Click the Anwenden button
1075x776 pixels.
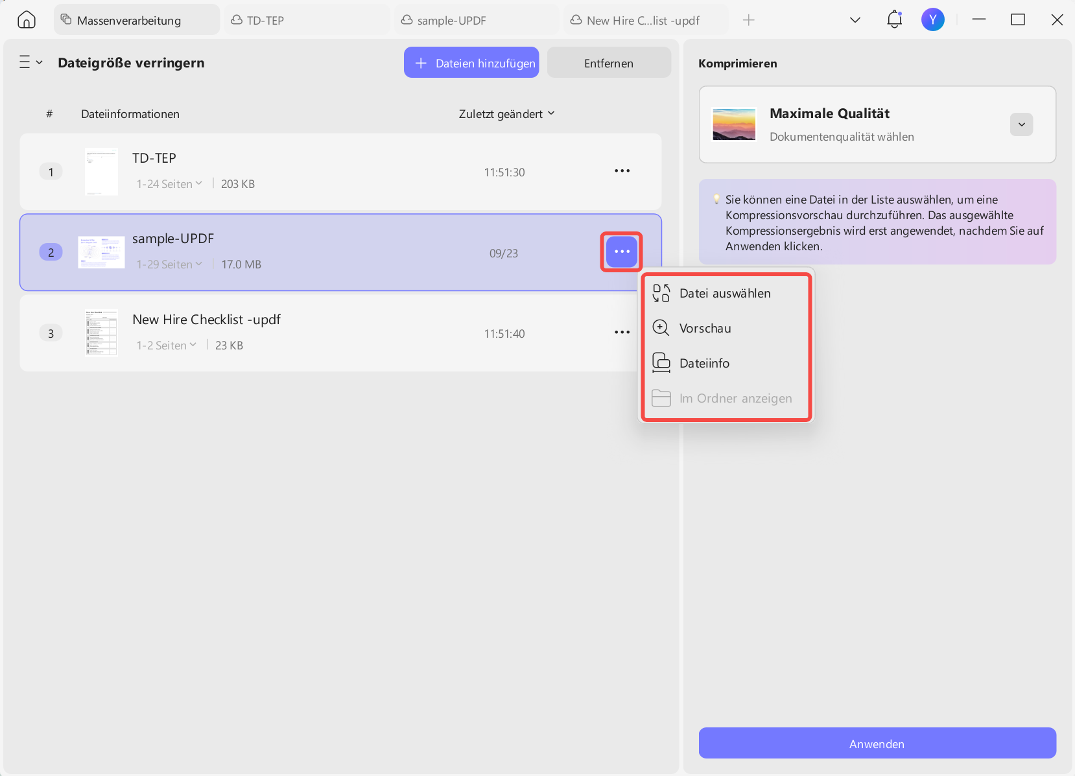point(877,744)
